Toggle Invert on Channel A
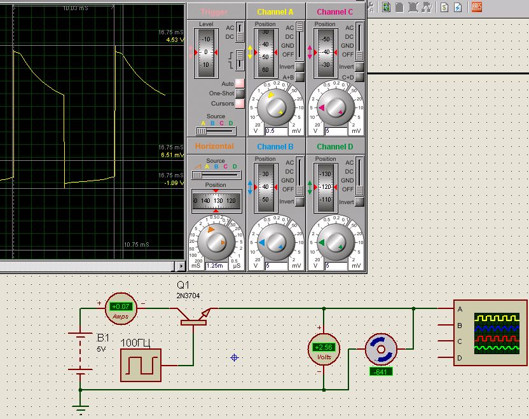529x419 pixels. tap(299, 67)
